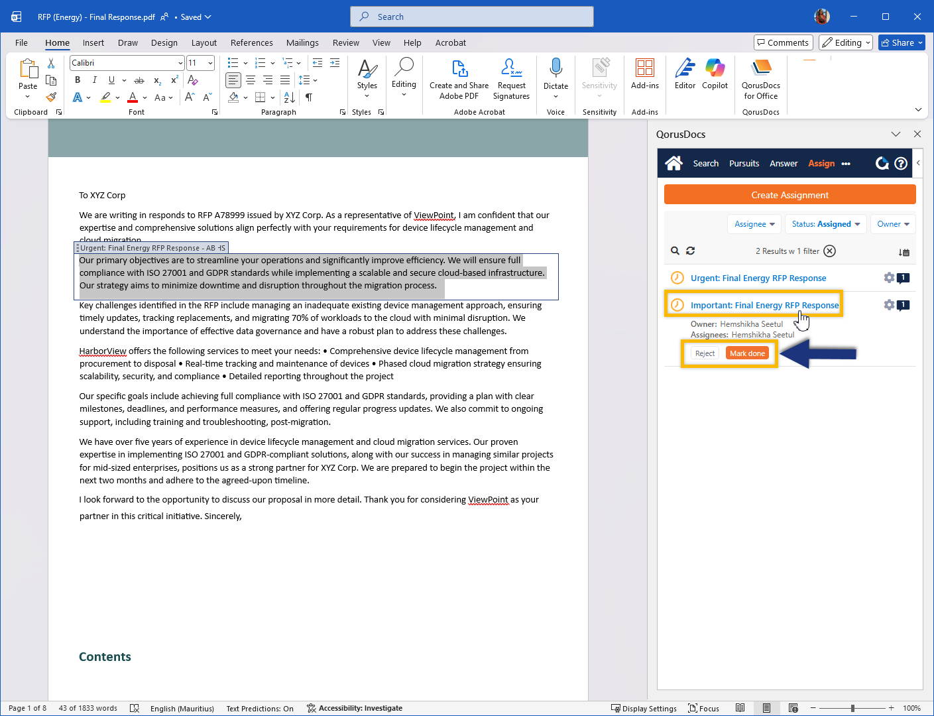Click the assignment search magnifier icon
This screenshot has width=934, height=716.
click(675, 251)
